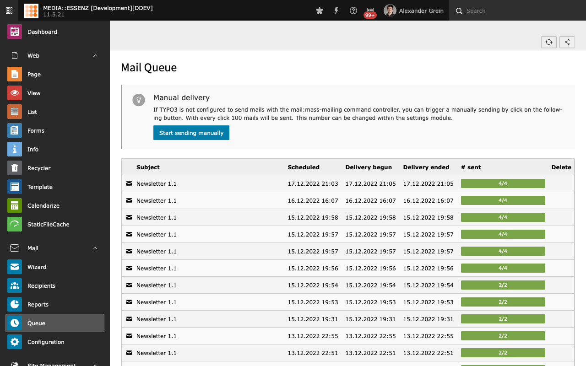Click the # sent column header

[471, 167]
